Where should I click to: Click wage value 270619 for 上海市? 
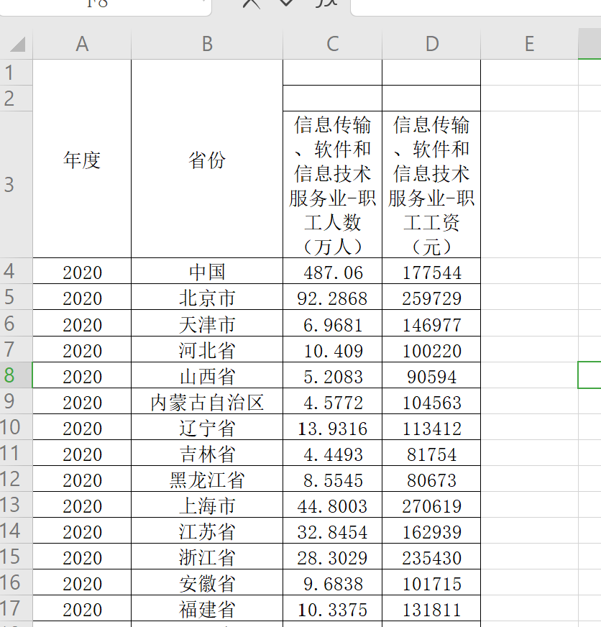point(431,505)
